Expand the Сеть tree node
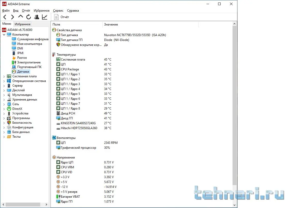 pyautogui.click(x=4, y=104)
